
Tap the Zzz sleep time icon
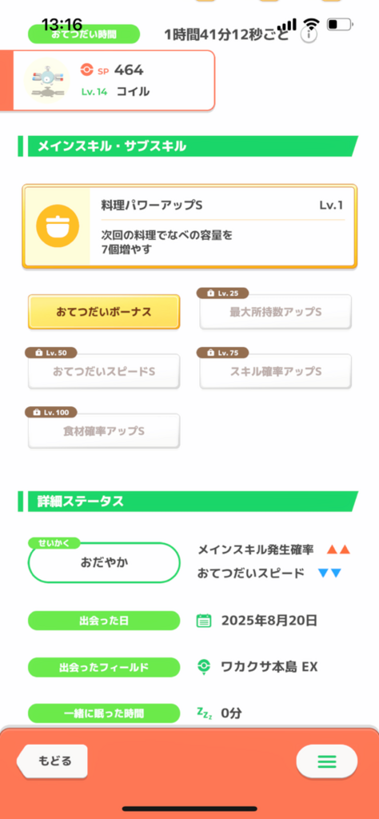[x=204, y=712]
